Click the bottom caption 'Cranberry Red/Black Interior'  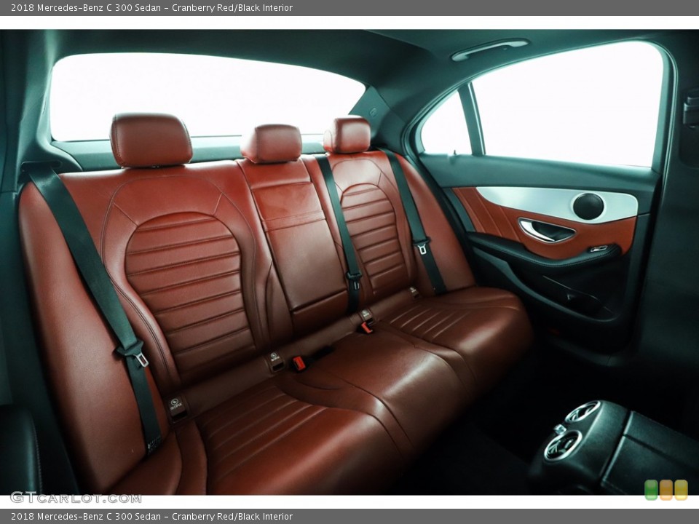232,517
